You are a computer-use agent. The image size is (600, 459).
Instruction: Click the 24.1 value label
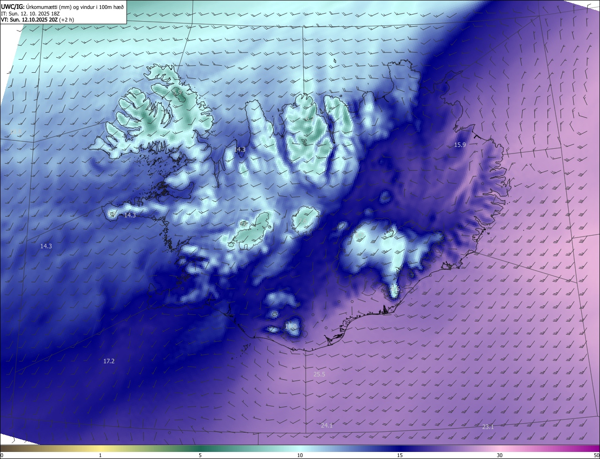327,425
